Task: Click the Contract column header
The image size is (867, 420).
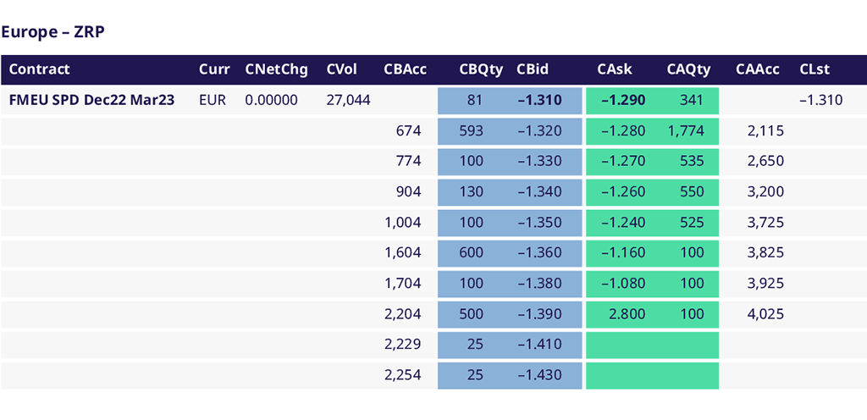Action: [x=39, y=69]
